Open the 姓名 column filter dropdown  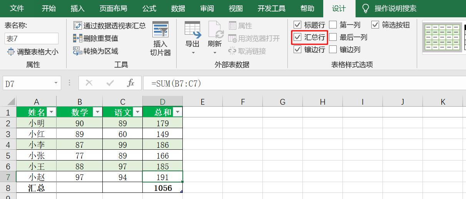tap(51, 112)
